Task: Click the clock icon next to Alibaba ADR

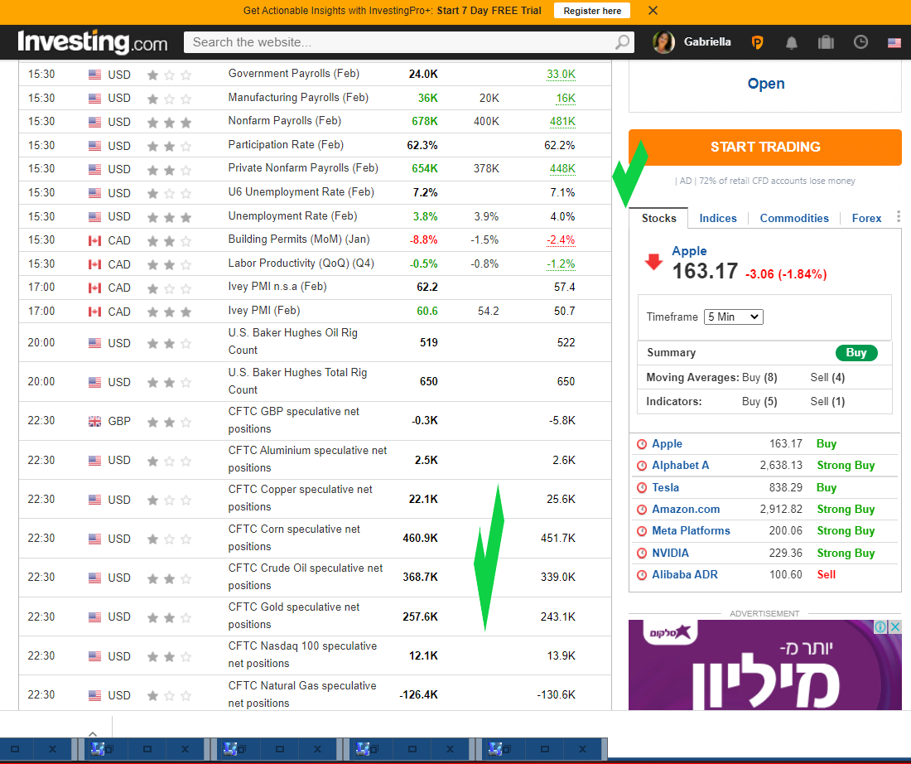Action: 641,575
